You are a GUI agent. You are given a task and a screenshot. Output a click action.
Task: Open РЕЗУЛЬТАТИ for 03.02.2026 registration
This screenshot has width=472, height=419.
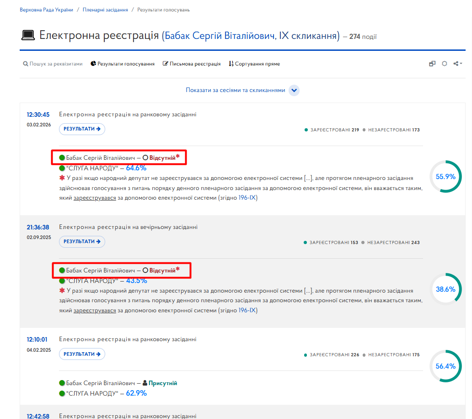(x=82, y=129)
